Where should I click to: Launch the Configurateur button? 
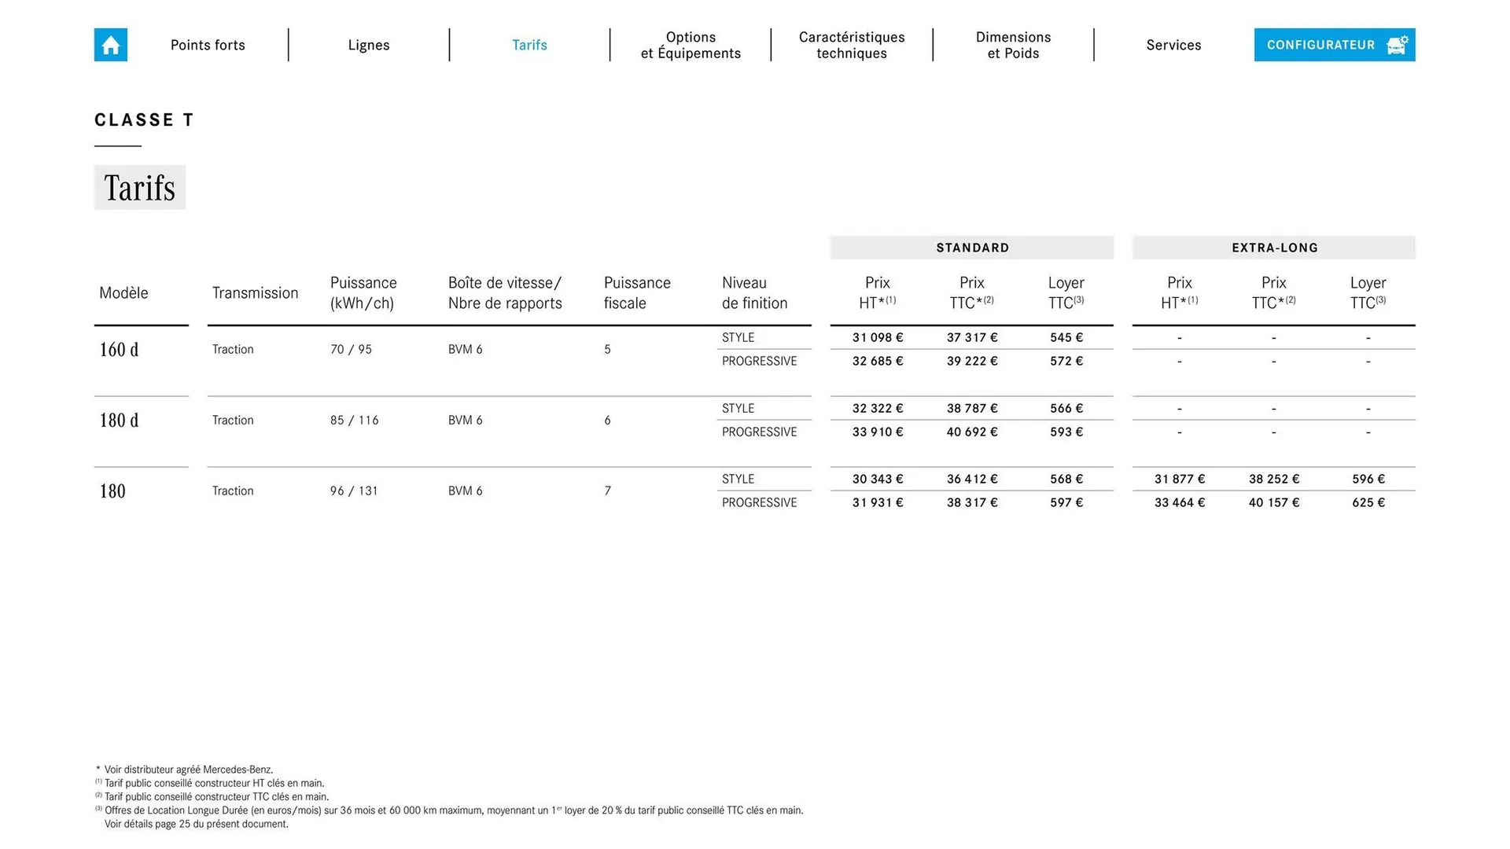pos(1320,45)
